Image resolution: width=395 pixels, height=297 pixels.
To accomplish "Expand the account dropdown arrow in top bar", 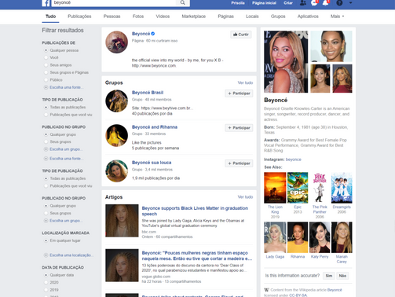I will pos(350,3).
